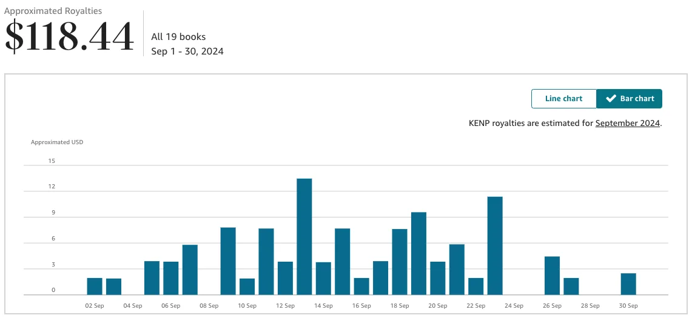
Task: Select the 23 Sep royalties bar
Action: pyautogui.click(x=495, y=246)
